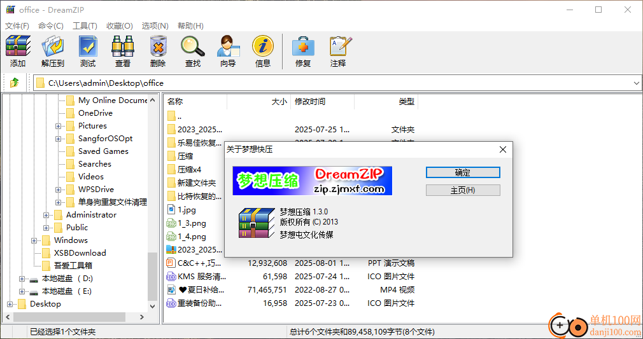Open the 命令(C) menu
This screenshot has width=643, height=339.
51,26
